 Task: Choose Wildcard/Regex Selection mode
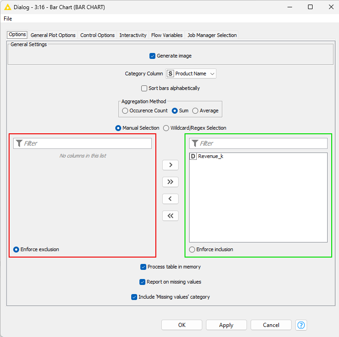coord(166,128)
